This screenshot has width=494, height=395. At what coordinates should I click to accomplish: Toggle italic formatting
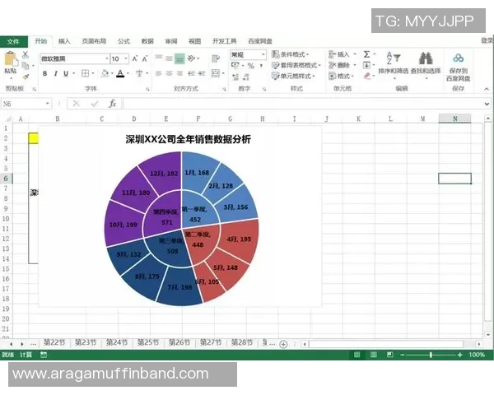(x=55, y=74)
